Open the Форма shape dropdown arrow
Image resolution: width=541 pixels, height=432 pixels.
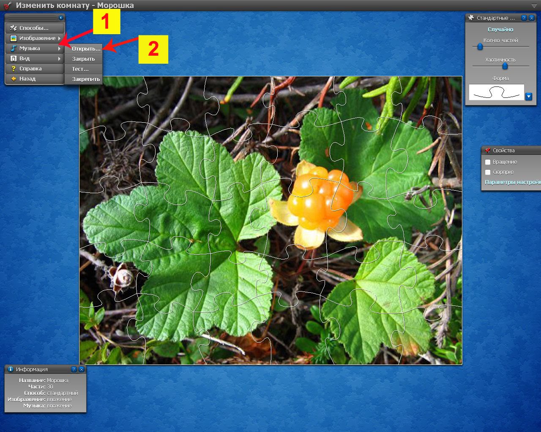(x=529, y=97)
